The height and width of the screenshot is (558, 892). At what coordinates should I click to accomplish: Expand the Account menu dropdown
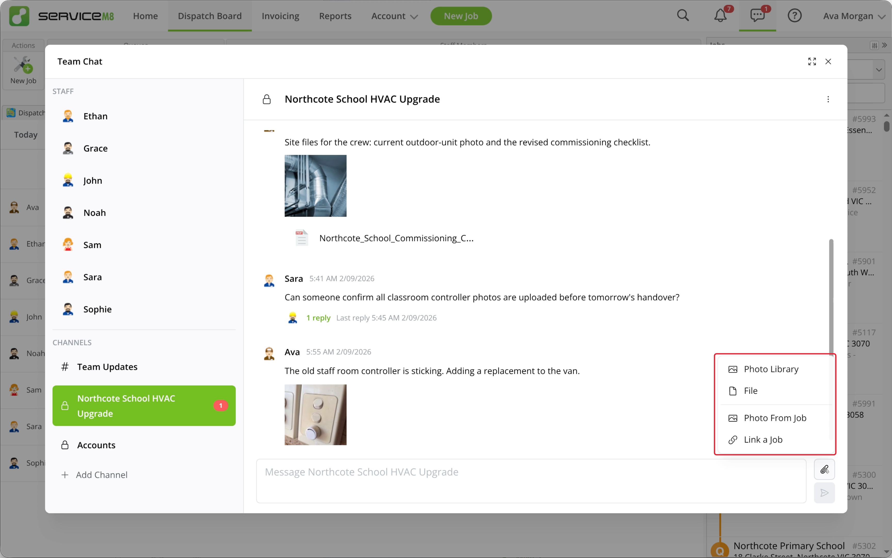(394, 16)
